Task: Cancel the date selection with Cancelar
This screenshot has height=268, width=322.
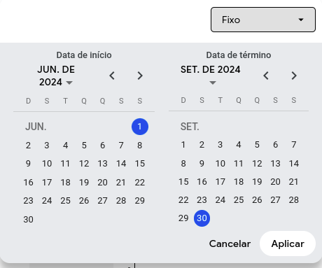Action: click(x=230, y=244)
